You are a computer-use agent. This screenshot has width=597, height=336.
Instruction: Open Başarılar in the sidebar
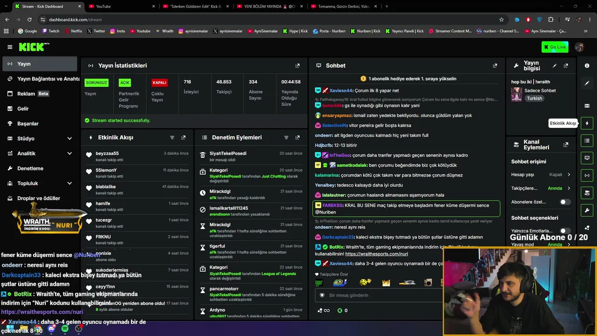[40, 124]
